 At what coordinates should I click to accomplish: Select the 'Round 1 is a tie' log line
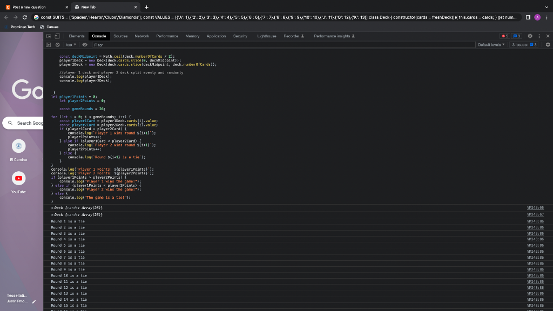[68, 221]
